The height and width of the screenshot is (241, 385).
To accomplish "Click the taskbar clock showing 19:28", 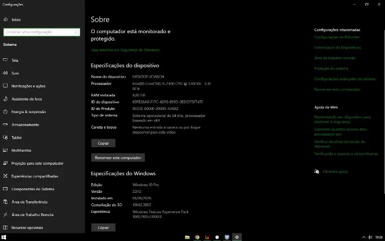I will (x=379, y=237).
